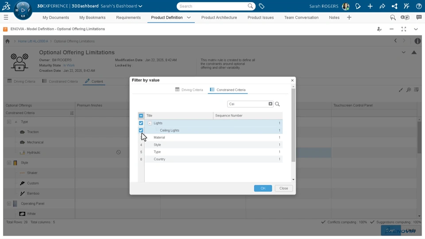Toggle the select-all checkbox in dialog header
Screen dimensions: 425x239
[x=141, y=116]
